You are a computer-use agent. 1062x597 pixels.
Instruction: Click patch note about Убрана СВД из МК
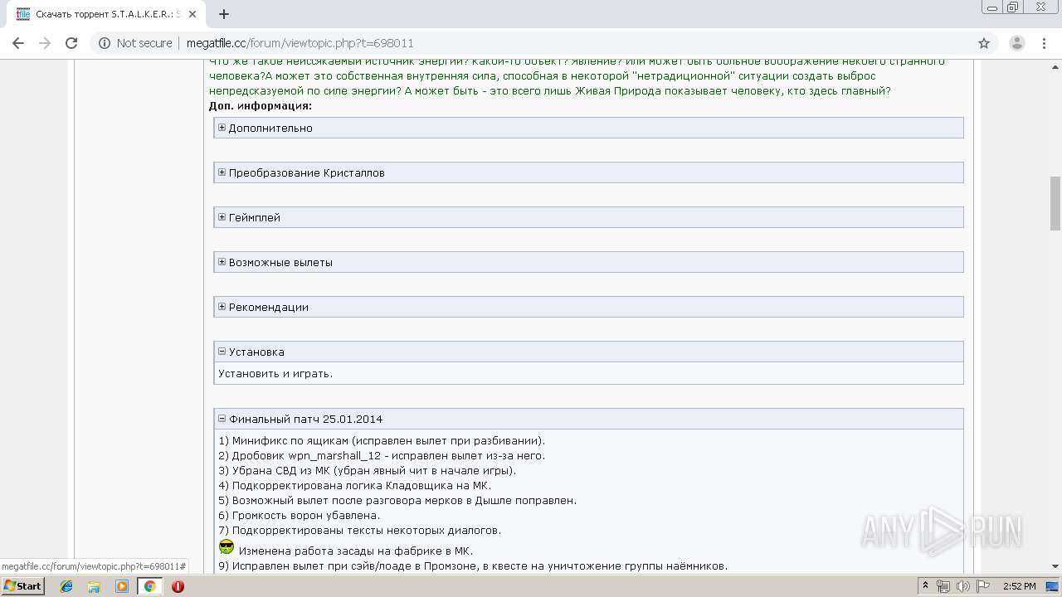click(368, 470)
